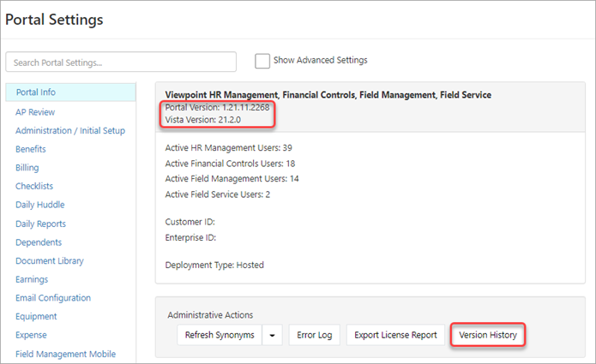Image resolution: width=596 pixels, height=364 pixels.
Task: Click Portal Version 1.21.11.2268 text
Action: 217,107
